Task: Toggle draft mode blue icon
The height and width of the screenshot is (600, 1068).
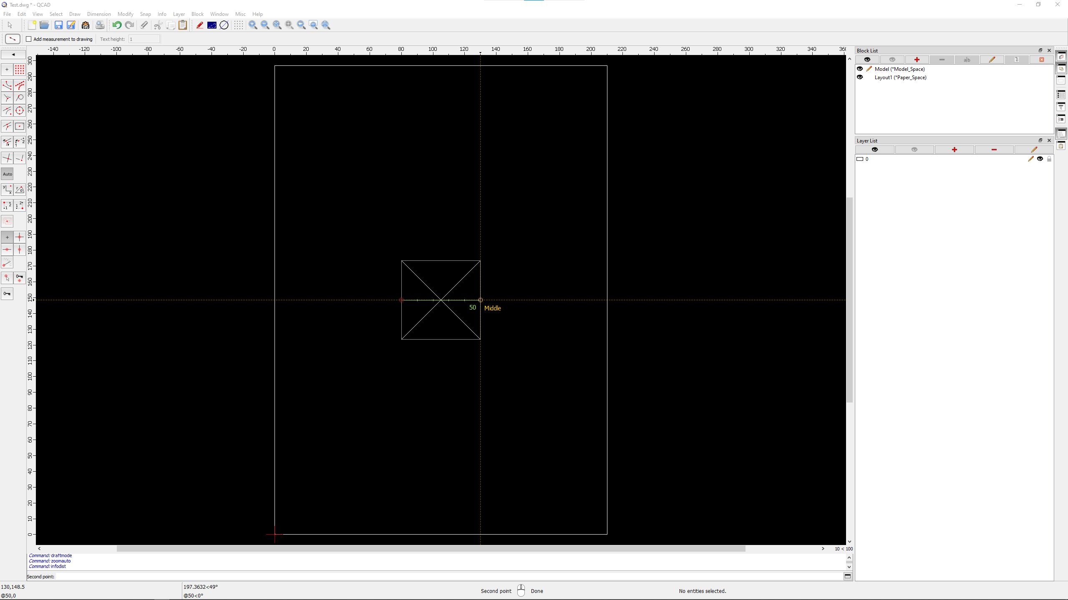Action: (x=212, y=25)
